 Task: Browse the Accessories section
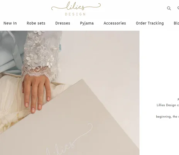(115, 23)
